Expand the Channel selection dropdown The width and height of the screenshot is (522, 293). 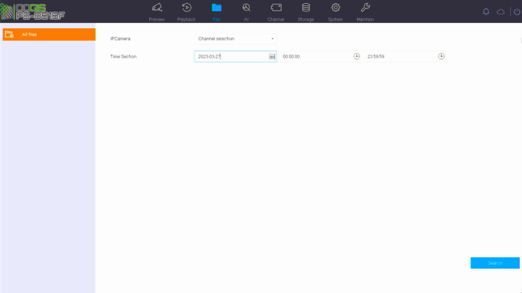pyautogui.click(x=235, y=39)
